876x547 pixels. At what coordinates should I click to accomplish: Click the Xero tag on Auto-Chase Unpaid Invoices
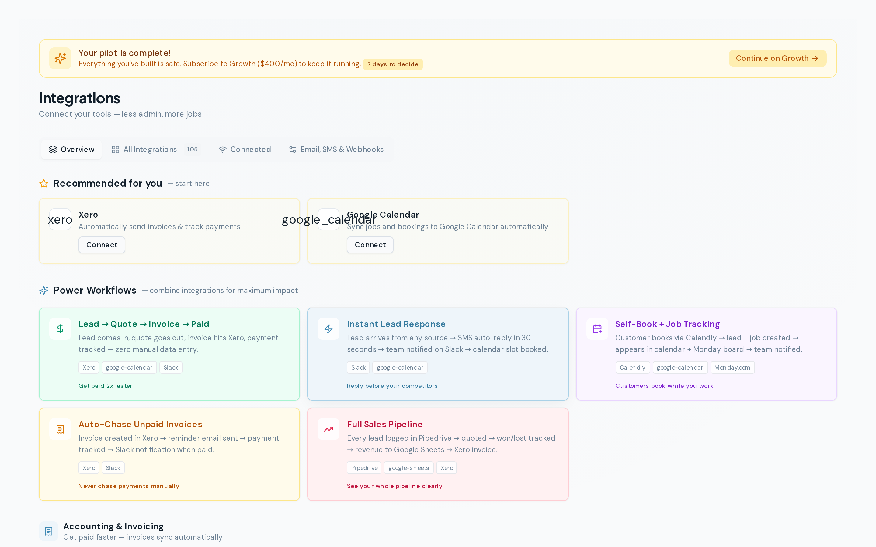(x=89, y=468)
